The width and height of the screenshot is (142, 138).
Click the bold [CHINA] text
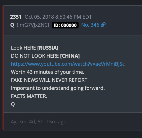click(70, 56)
